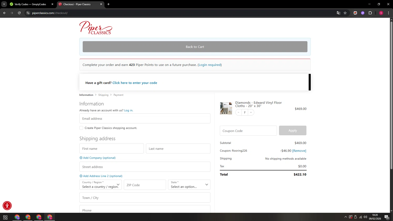
Task: Click the Diamonds floor cloth product thumbnail
Action: pos(226,108)
